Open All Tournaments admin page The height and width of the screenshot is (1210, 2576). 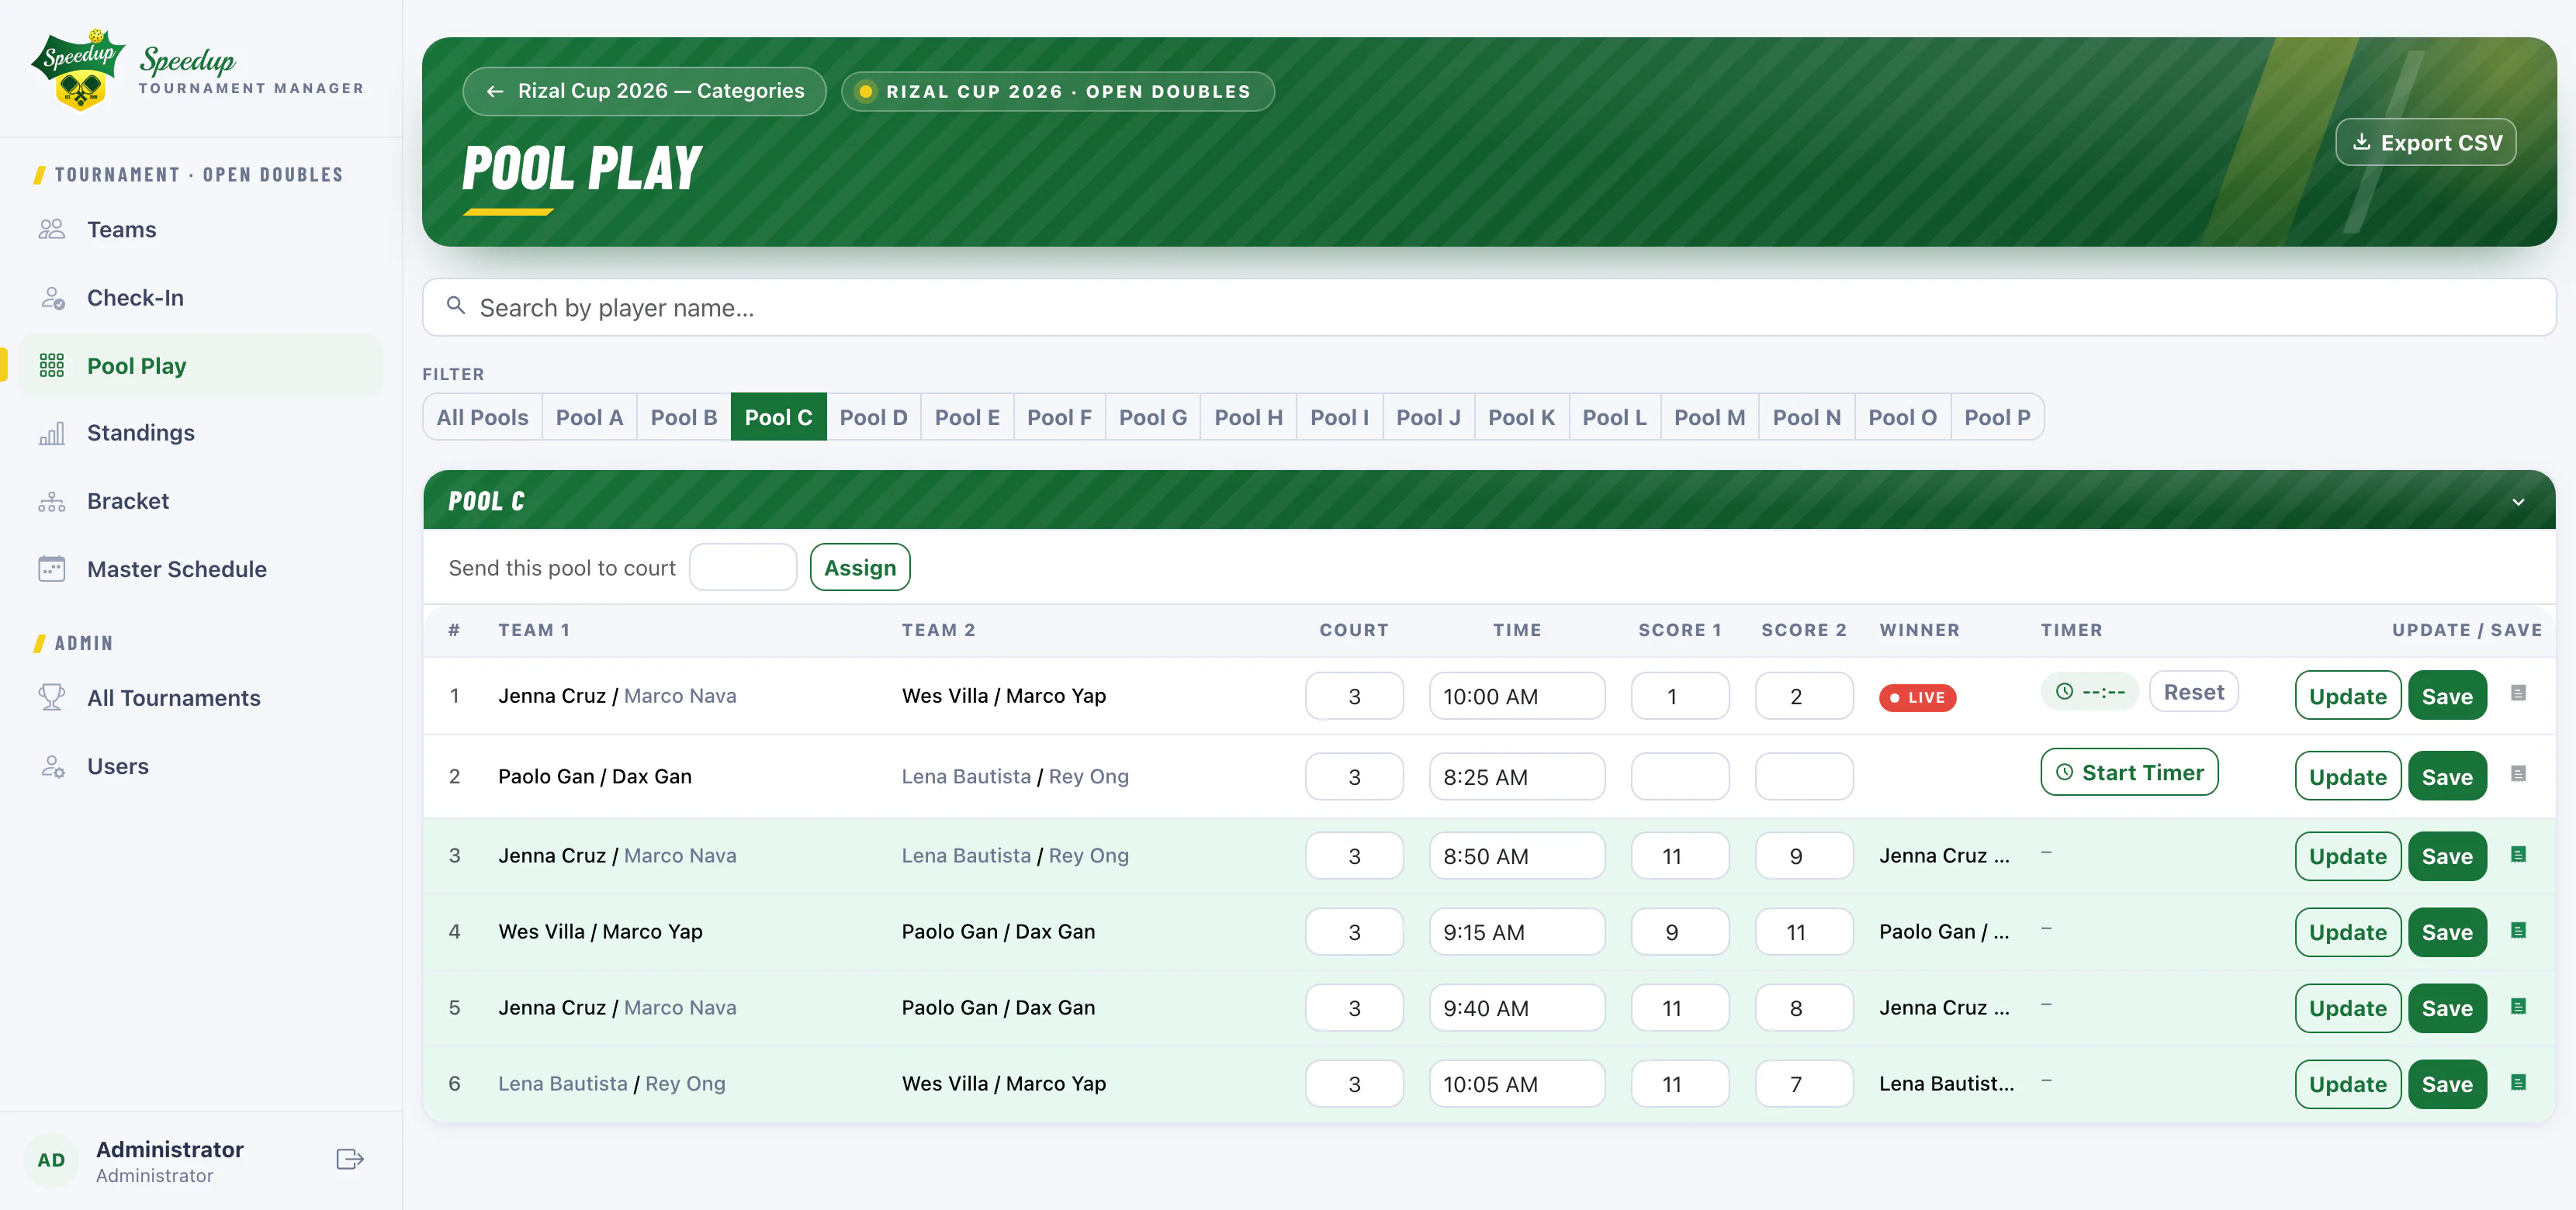(x=201, y=698)
